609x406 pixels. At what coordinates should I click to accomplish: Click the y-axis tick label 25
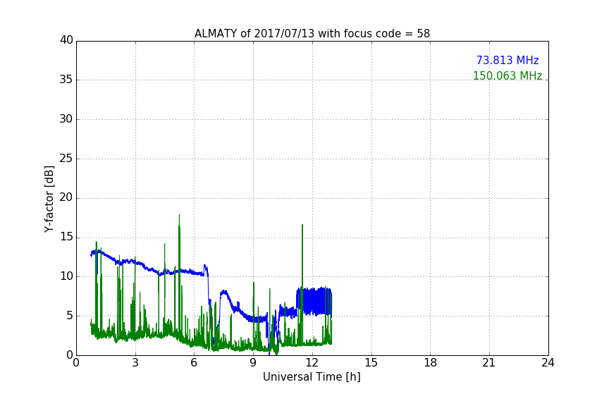pyautogui.click(x=66, y=159)
